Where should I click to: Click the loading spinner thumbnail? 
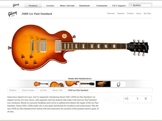pyautogui.click(x=119, y=84)
